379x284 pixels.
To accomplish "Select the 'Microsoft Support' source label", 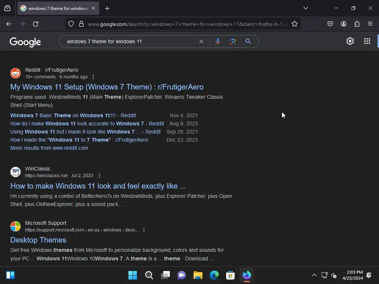I will (46, 223).
